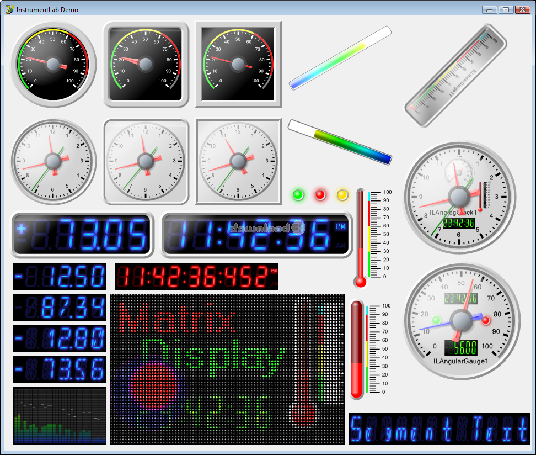
Task: Click the ILAngularGauge1 silver gauge
Action: (459, 320)
